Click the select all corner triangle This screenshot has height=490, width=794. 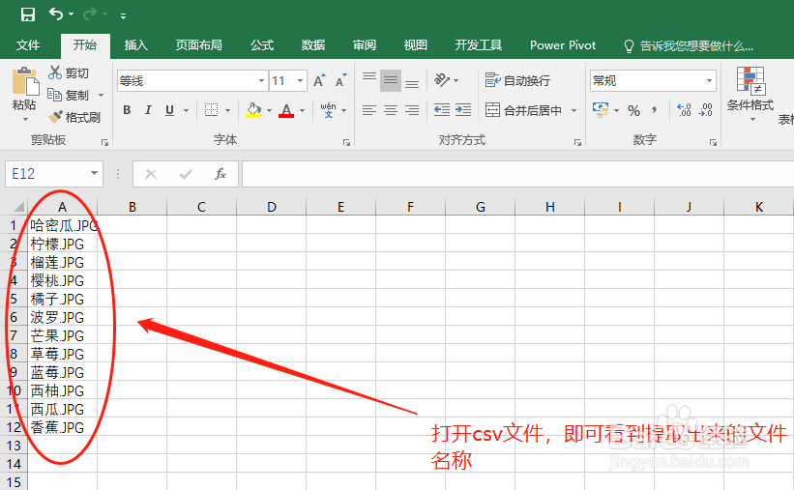pos(18,206)
